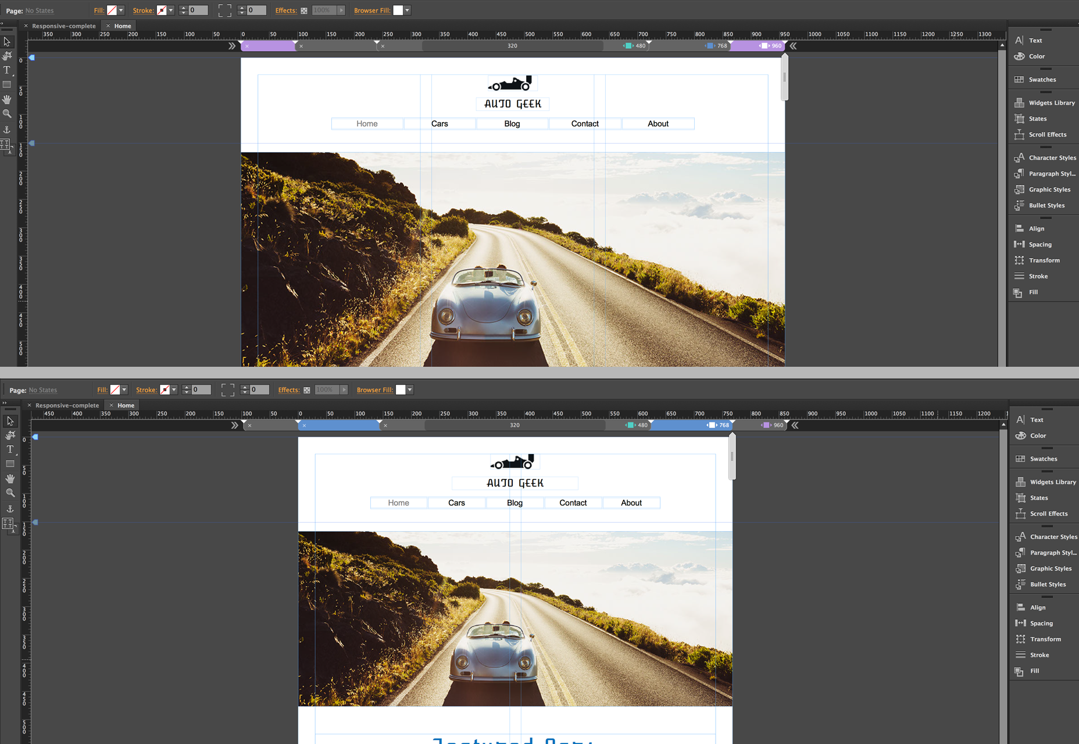This screenshot has width=1079, height=744.
Task: Select the Crop tool in top window
Action: point(7,56)
